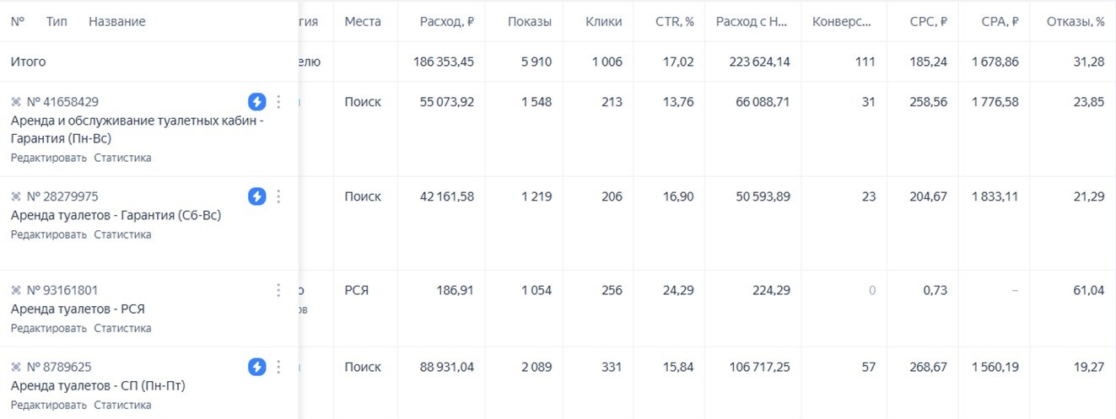Click lightning icon for campaign № 28279975
The height and width of the screenshot is (419, 1116).
pos(257,196)
